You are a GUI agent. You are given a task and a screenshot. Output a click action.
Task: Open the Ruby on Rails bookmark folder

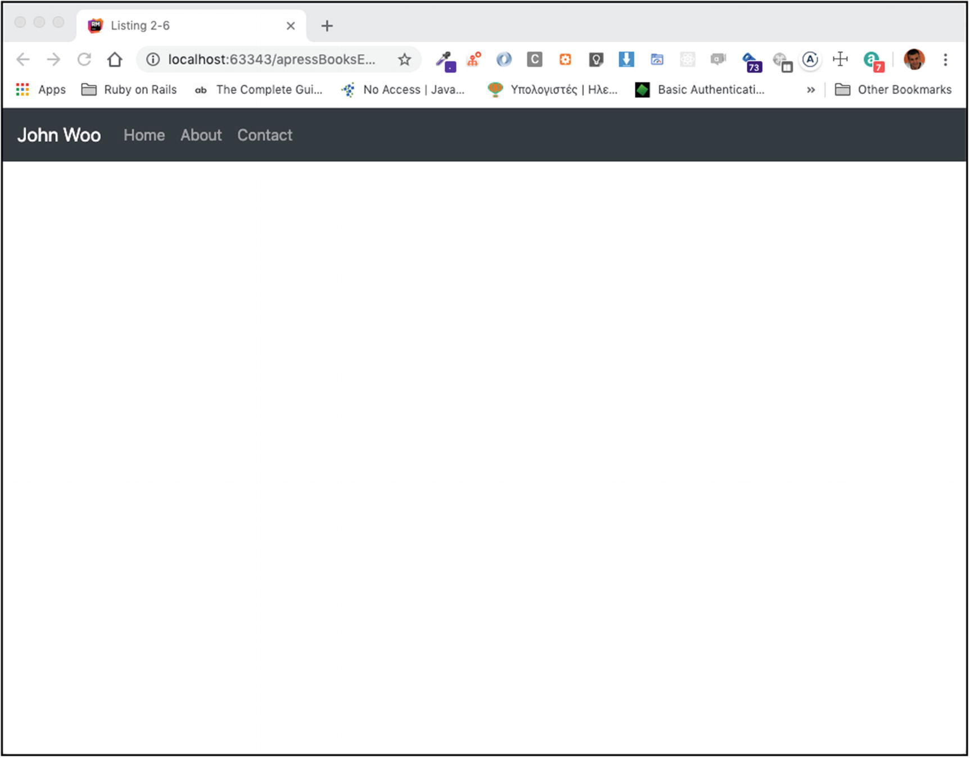coord(129,90)
